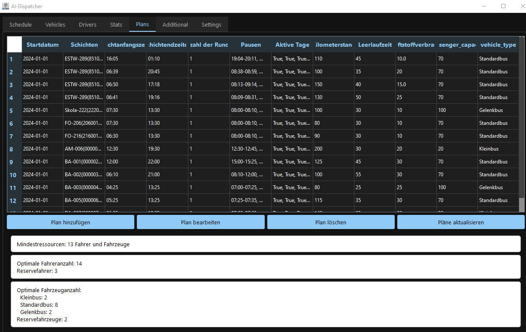The height and width of the screenshot is (332, 526).
Task: Click the AI-Dispatcher app icon in title bar
Action: (6, 6)
